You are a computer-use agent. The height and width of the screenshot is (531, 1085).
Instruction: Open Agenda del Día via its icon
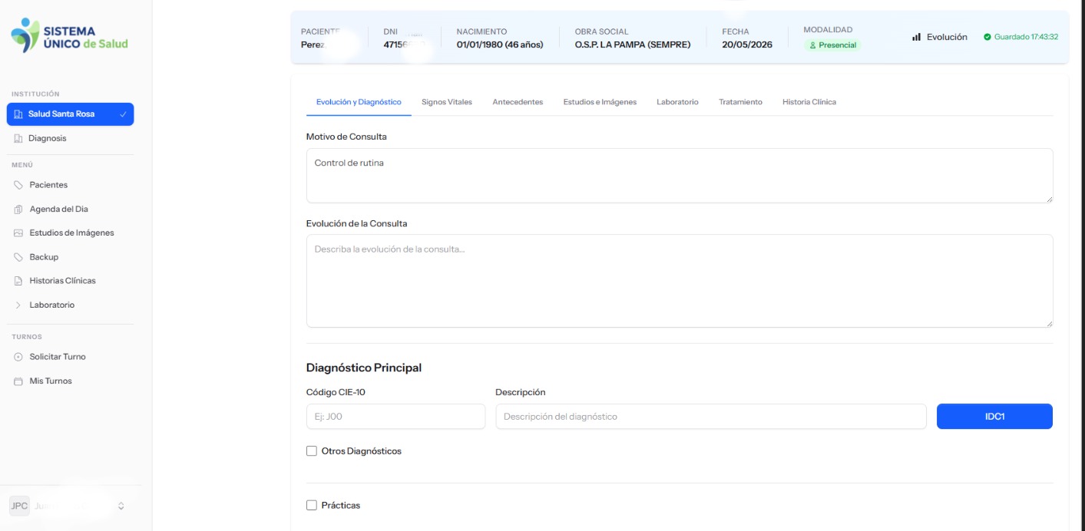click(18, 209)
